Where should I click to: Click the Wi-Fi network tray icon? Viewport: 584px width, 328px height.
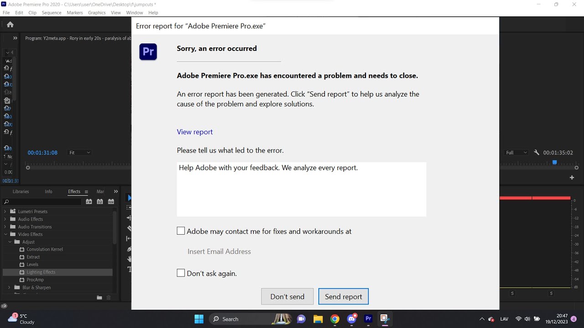518,319
